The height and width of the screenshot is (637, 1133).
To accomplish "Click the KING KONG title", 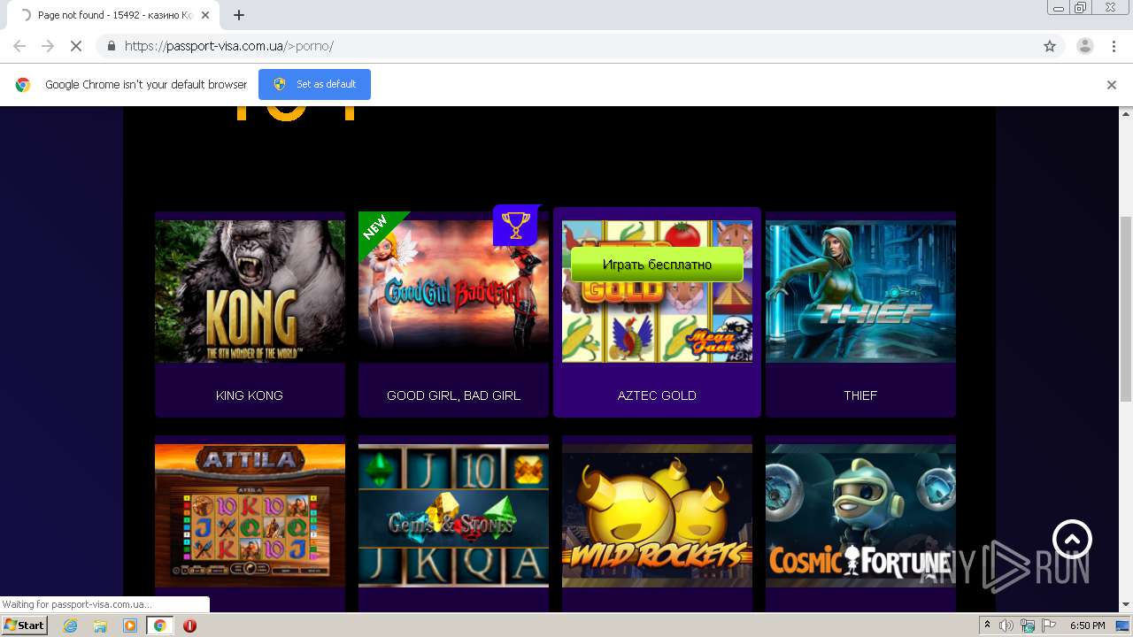I will [250, 395].
